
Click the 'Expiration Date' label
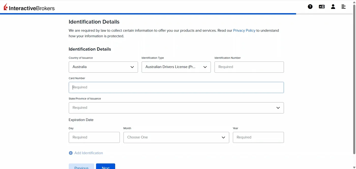tap(81, 120)
